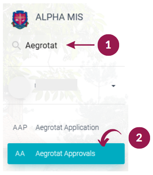Click the numbered circle marker 2
The image size is (153, 175).
pyautogui.click(x=139, y=138)
